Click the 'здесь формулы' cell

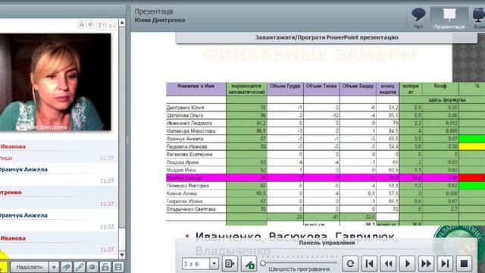(x=447, y=100)
